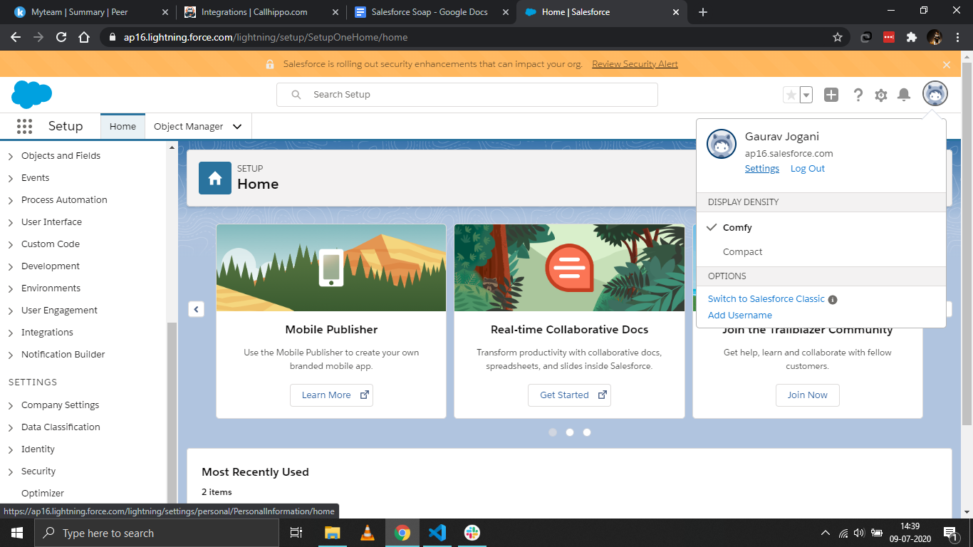This screenshot has height=547, width=973.
Task: Click the Windows Start button
Action: pyautogui.click(x=16, y=533)
